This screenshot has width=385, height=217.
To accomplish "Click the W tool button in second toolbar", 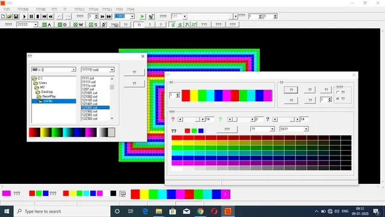I will tap(78, 25).
